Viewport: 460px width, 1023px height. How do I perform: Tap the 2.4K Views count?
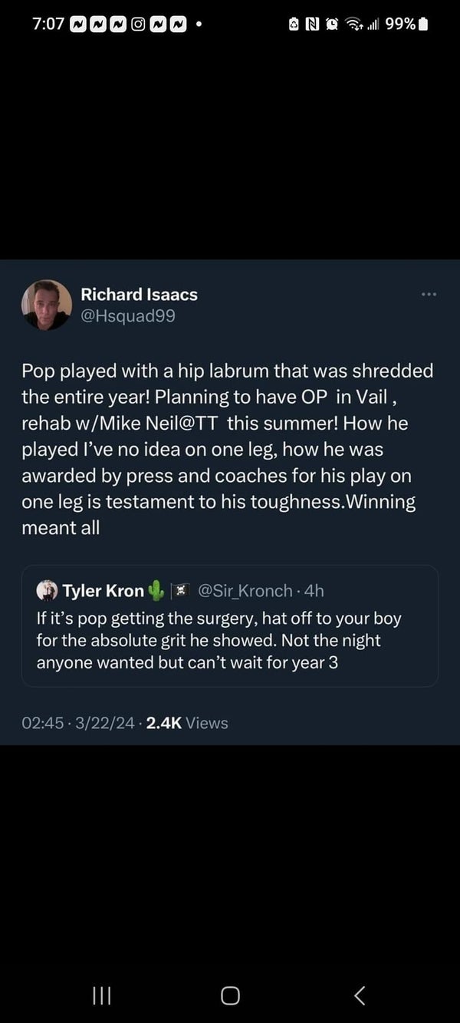point(186,722)
